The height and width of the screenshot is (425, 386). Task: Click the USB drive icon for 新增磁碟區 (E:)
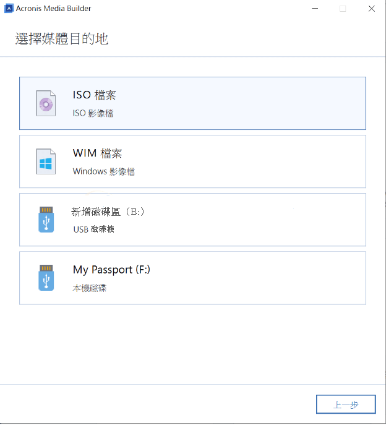point(46,220)
